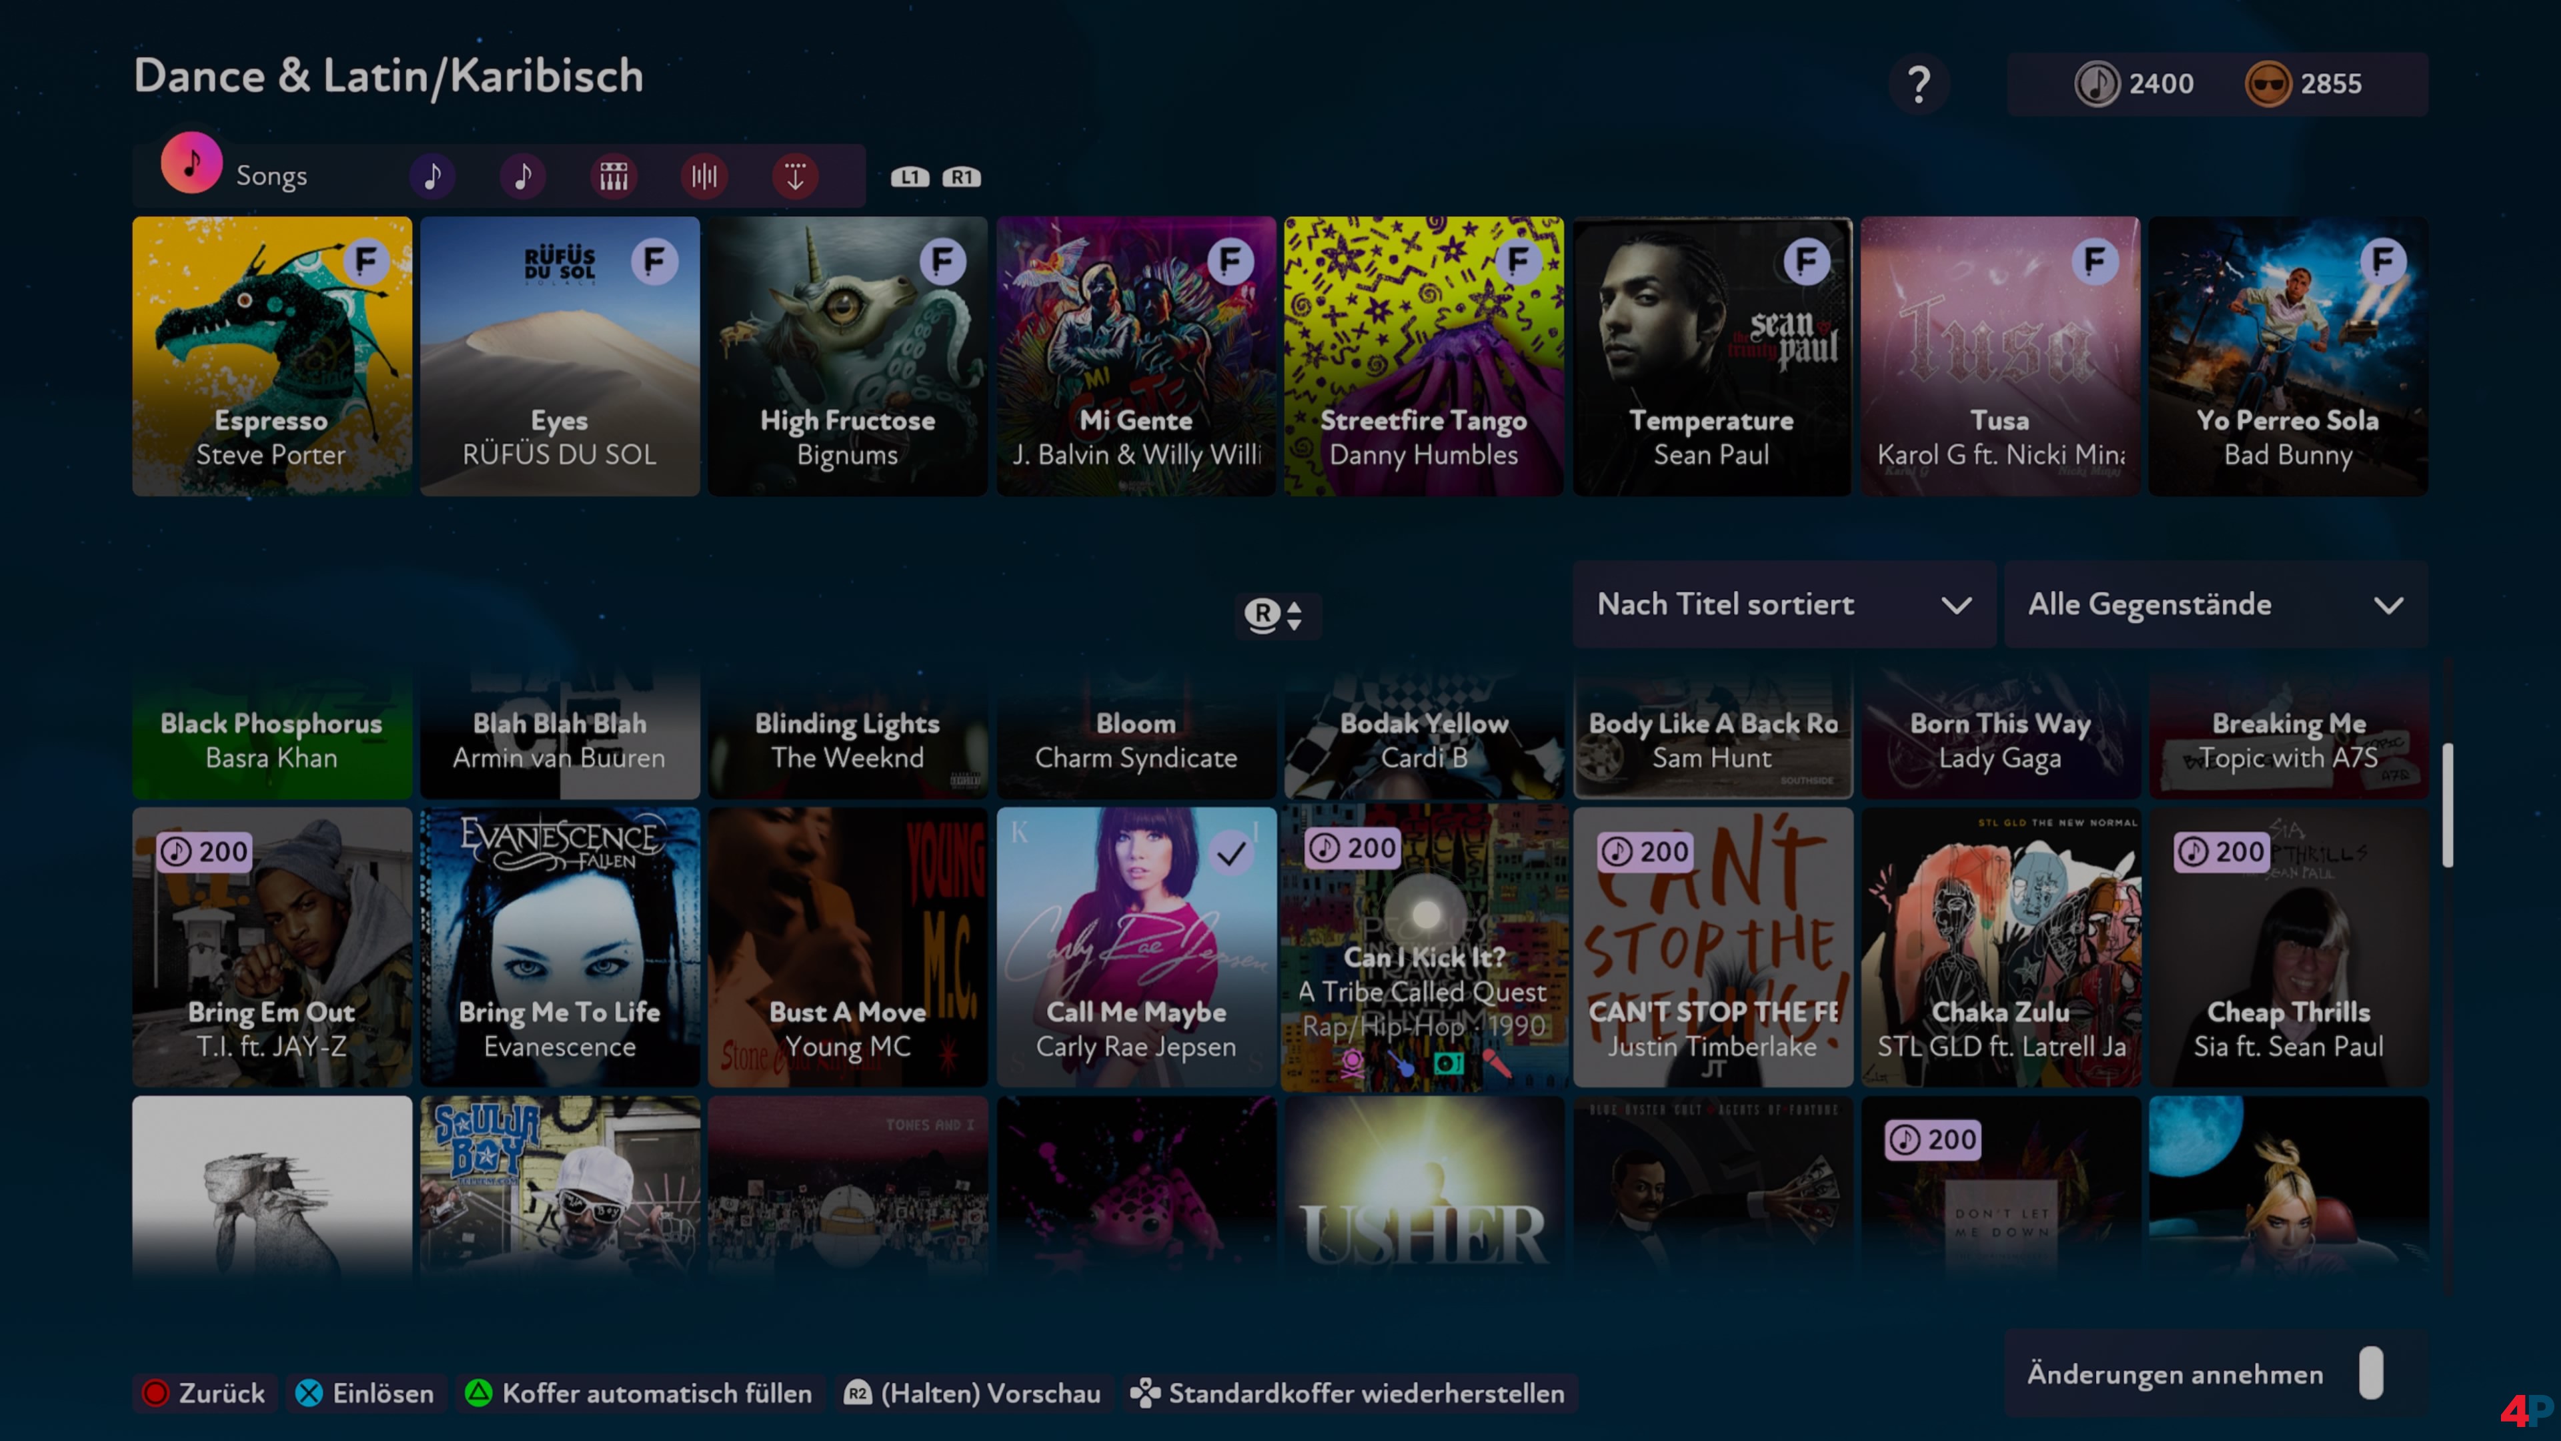Select the keyboard instrument category icon

[x=614, y=177]
